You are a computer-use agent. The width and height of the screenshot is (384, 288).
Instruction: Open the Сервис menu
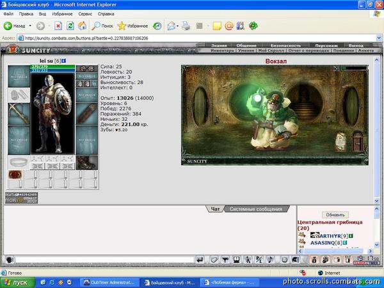click(85, 14)
